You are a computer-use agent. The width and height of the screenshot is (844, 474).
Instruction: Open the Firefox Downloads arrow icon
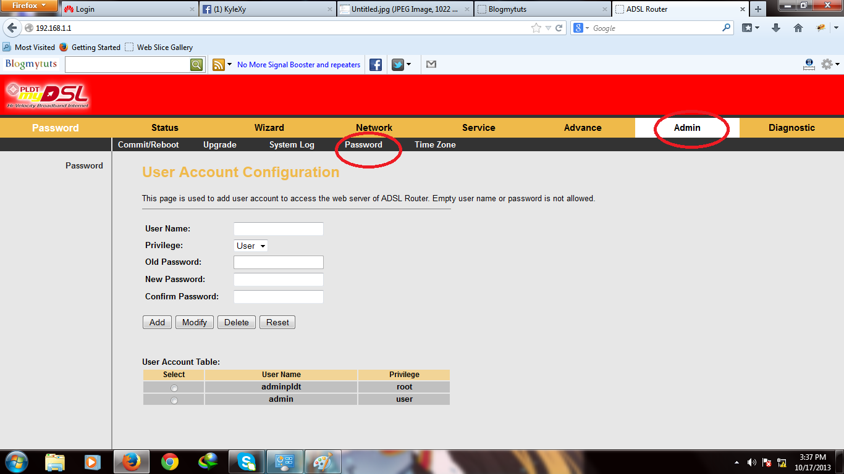point(776,28)
